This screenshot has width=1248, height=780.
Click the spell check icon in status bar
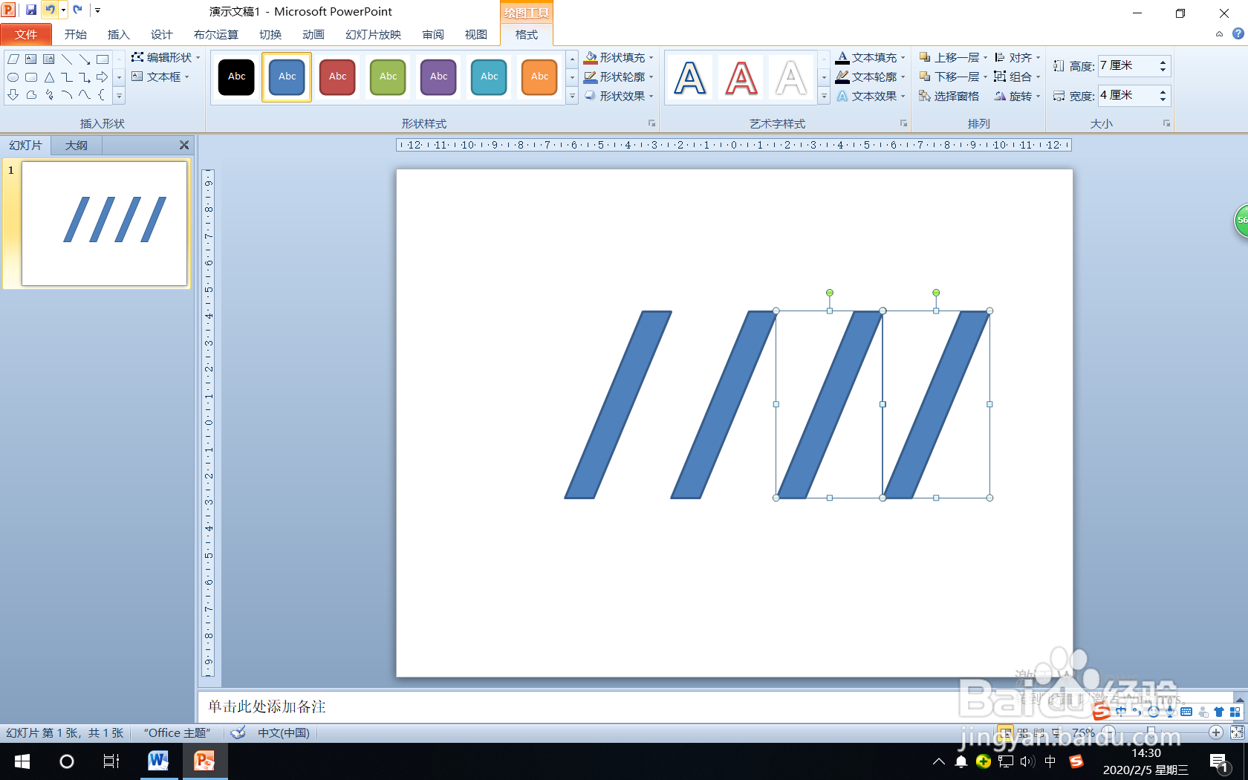point(238,733)
